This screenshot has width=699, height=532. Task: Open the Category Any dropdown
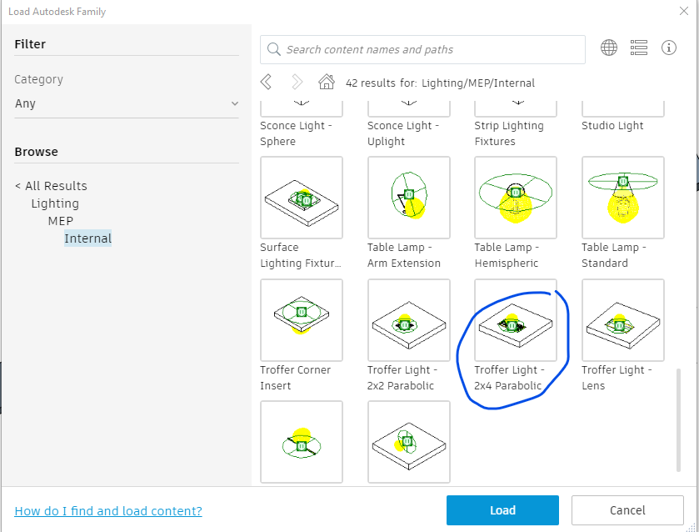(x=127, y=103)
